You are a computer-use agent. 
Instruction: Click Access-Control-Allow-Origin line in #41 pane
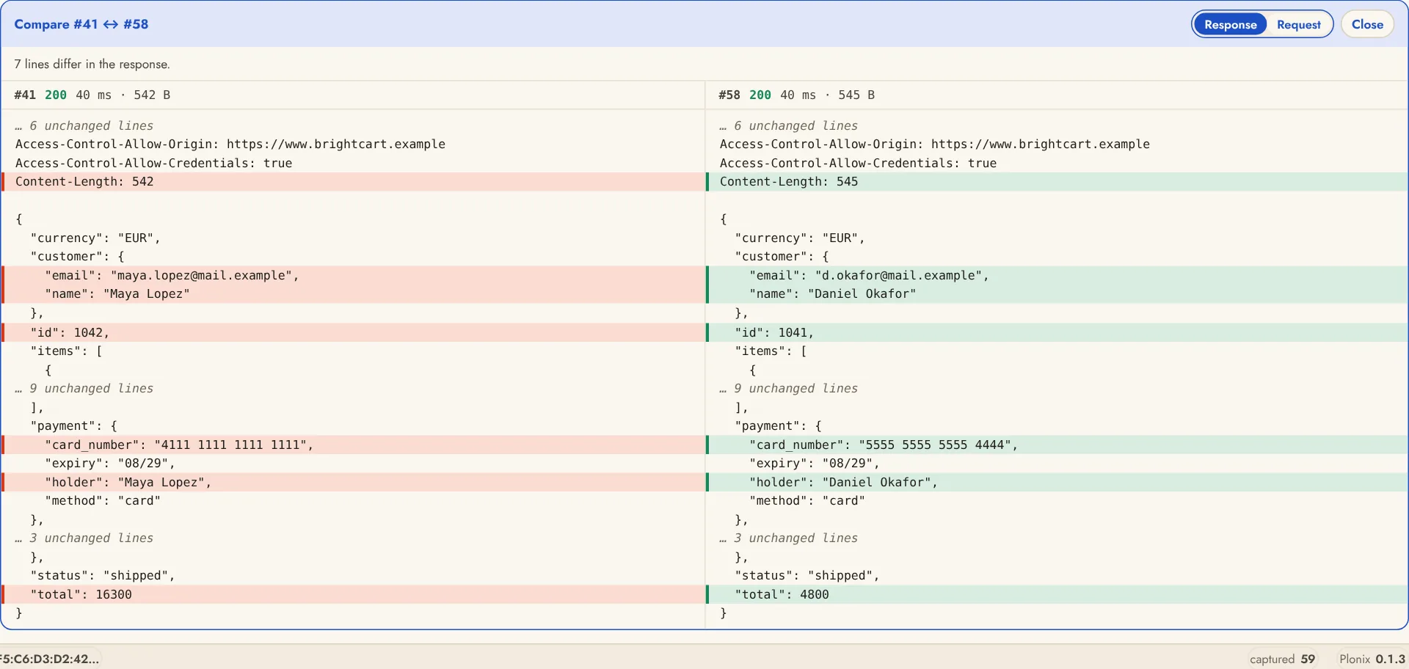click(353, 145)
